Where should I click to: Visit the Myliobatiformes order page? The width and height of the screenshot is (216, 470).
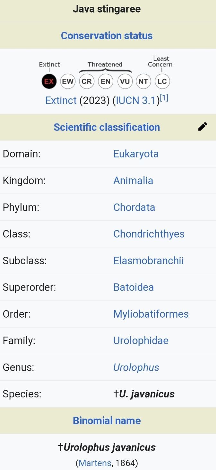point(151,314)
